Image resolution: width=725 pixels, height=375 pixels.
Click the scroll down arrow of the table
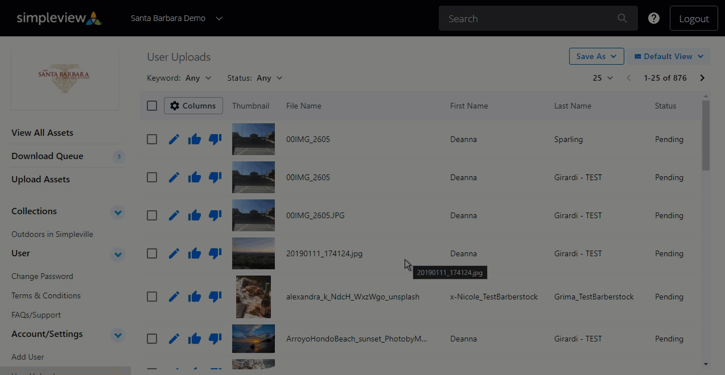point(706,364)
